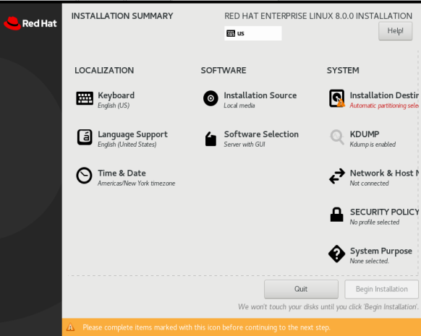Click the KDUMP magnifier icon
The height and width of the screenshot is (336, 421).
337,137
